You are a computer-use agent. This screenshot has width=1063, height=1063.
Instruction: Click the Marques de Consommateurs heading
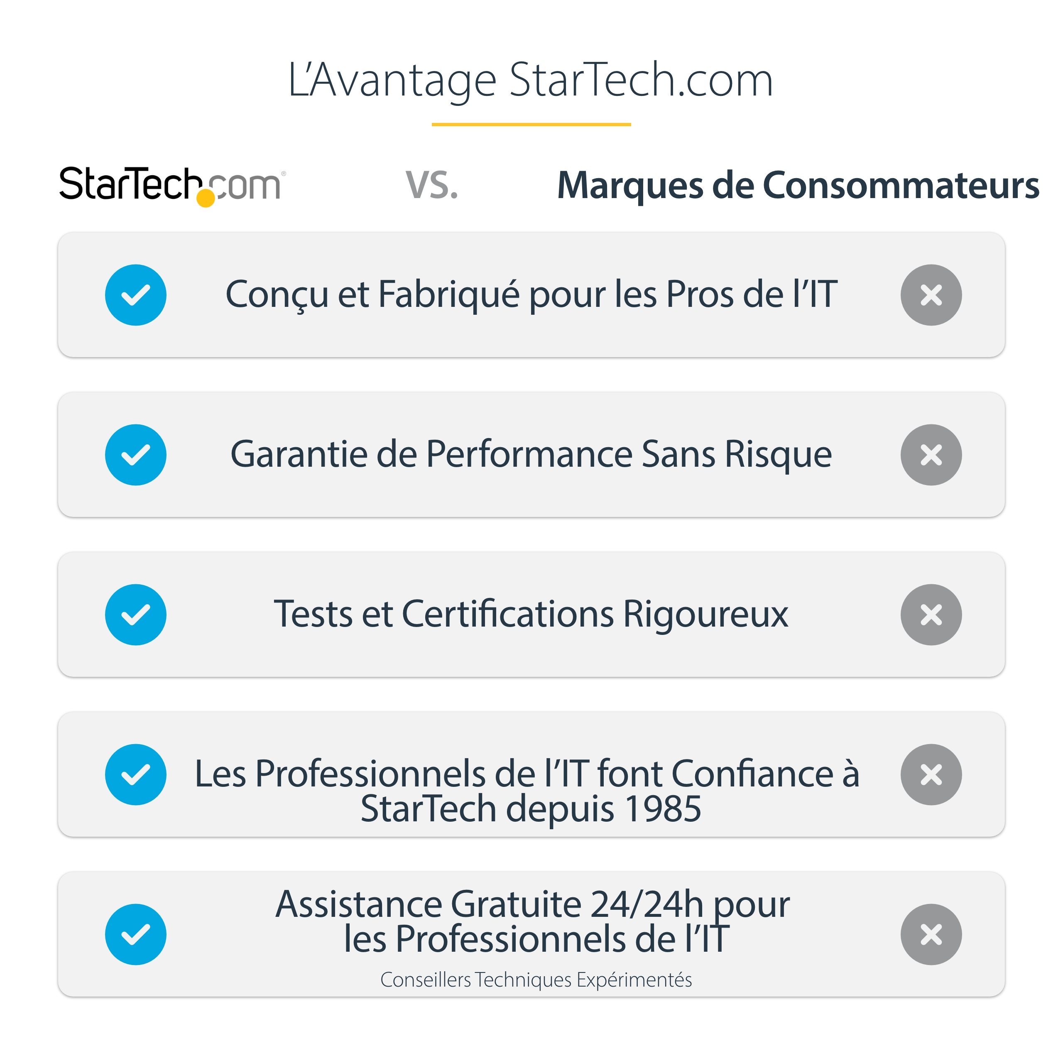click(798, 185)
